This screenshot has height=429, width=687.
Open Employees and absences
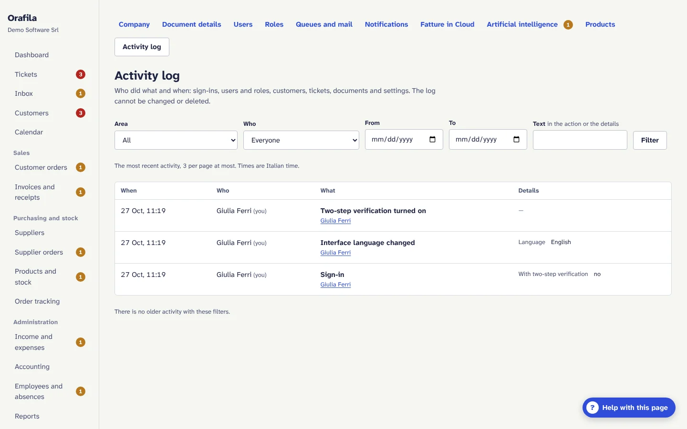pyautogui.click(x=39, y=391)
